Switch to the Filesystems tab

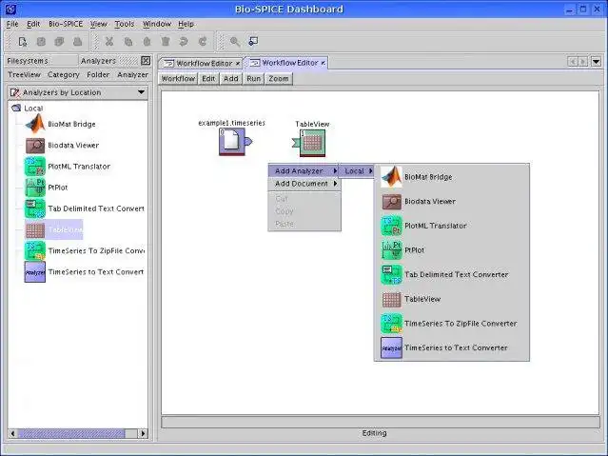pos(41,61)
